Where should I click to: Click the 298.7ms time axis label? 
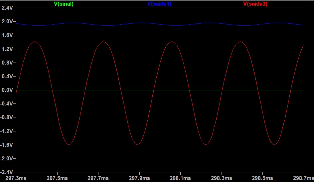point(303,178)
